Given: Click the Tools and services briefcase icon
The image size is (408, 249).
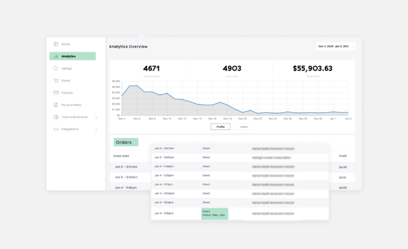Looking at the screenshot, I should (56, 117).
